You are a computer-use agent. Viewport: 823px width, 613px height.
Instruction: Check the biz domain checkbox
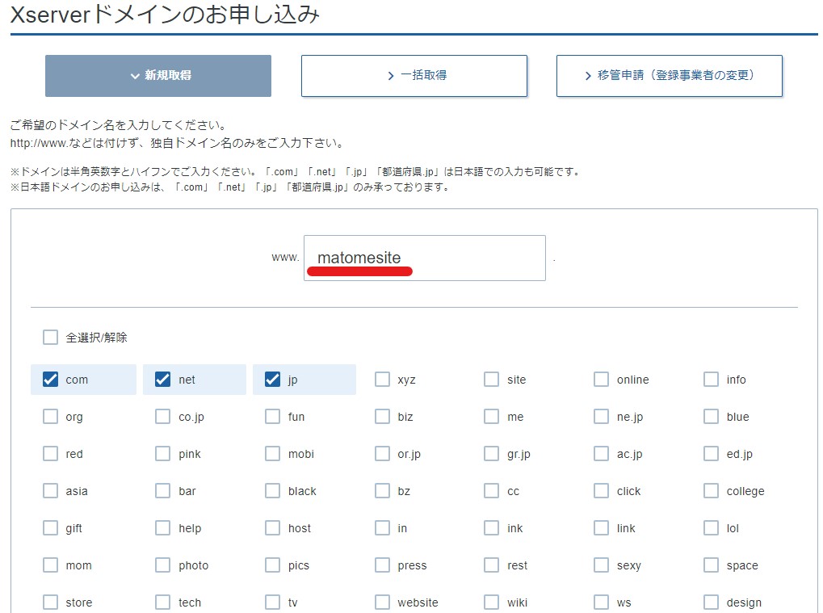click(x=382, y=417)
